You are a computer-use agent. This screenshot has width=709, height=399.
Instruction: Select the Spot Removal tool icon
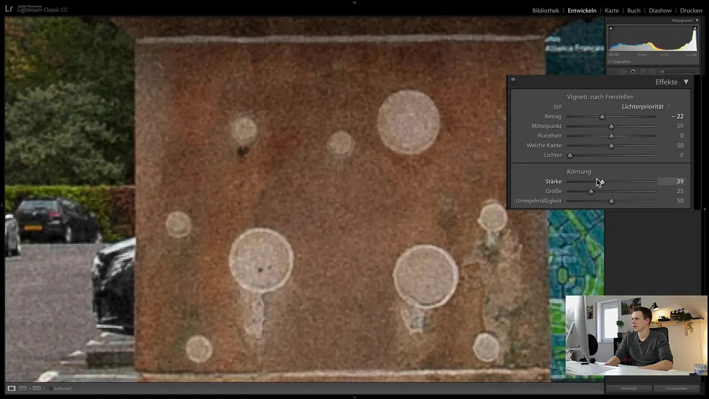623,72
